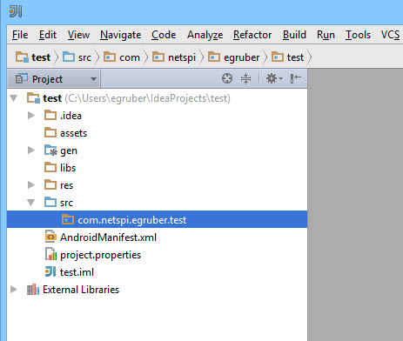The height and width of the screenshot is (341, 403).
Task: Open the Analyze menu
Action: pyautogui.click(x=205, y=35)
